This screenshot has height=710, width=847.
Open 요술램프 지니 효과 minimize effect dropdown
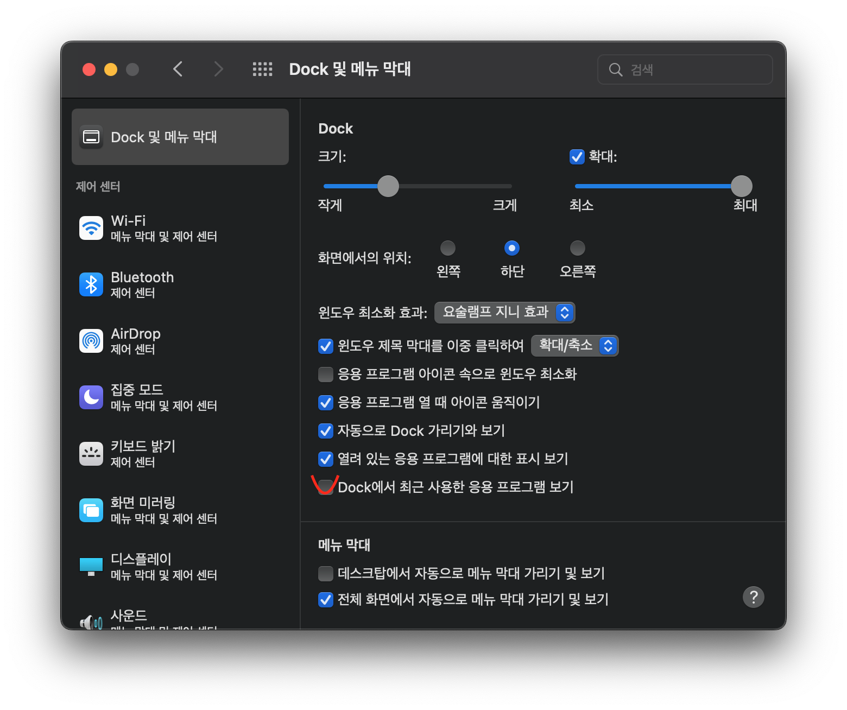click(505, 312)
